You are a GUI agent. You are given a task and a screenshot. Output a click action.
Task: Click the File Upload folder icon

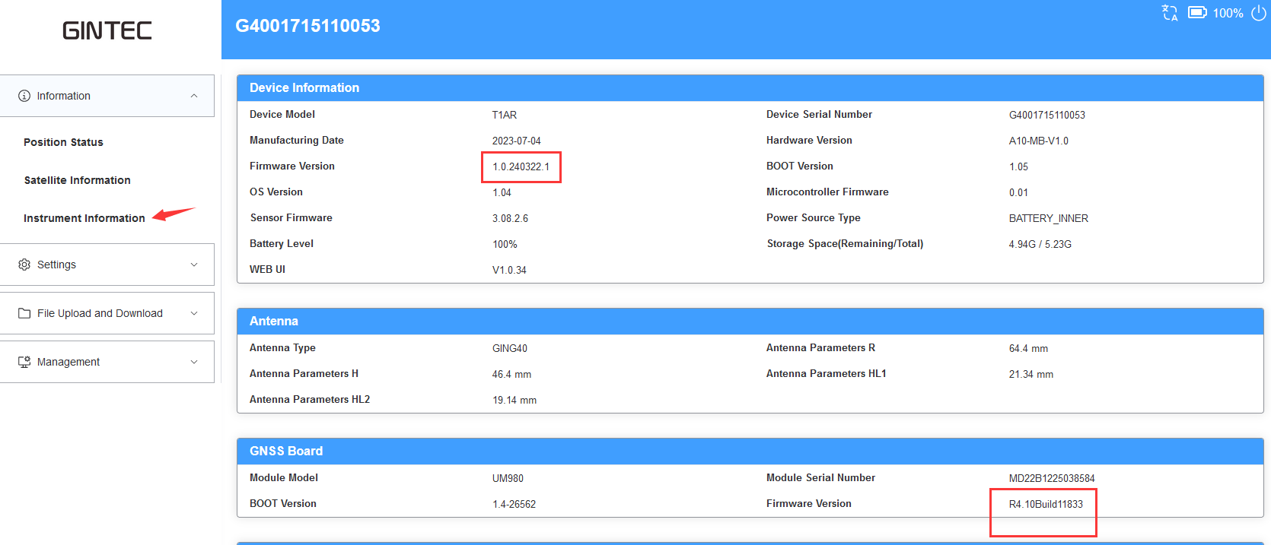tap(24, 313)
